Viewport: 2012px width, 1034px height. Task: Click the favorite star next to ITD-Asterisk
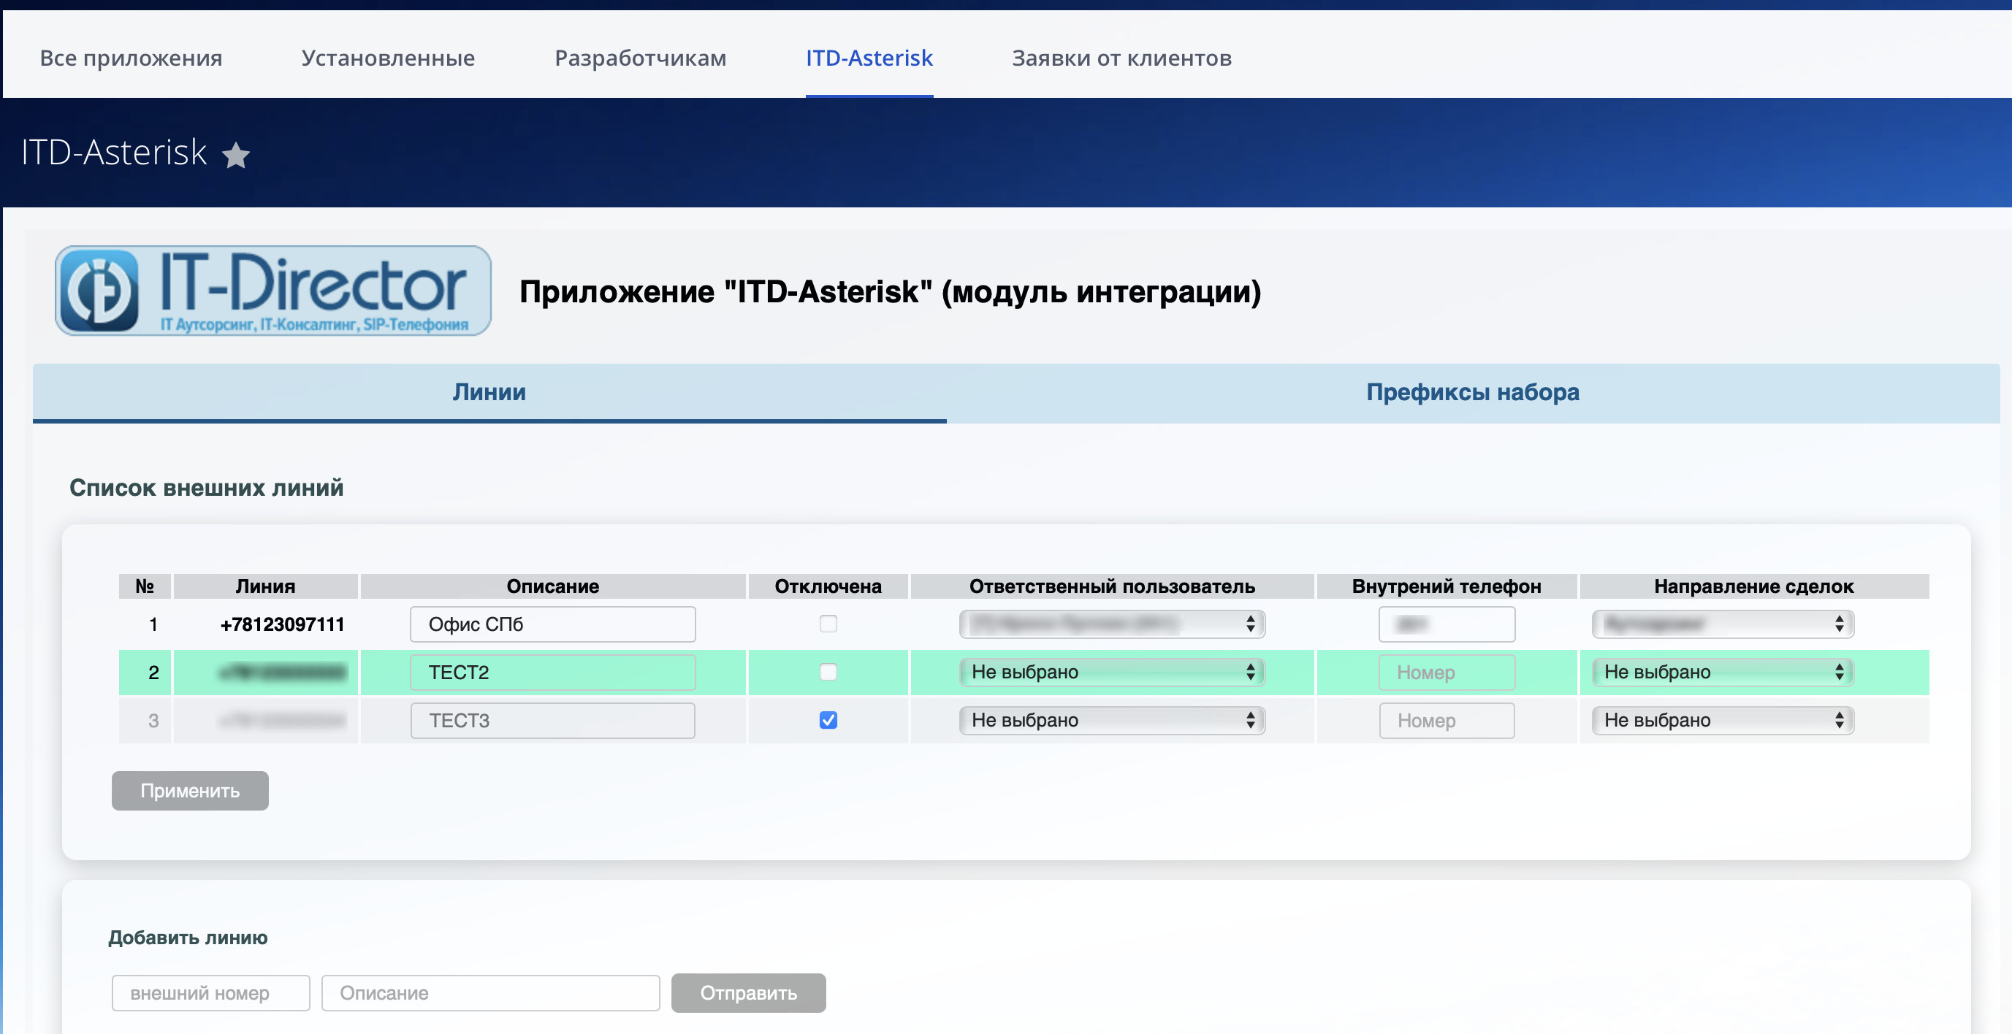coord(236,155)
